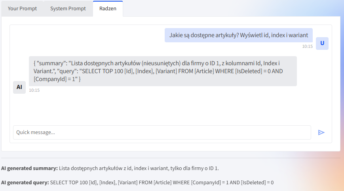
Task: Click the SQL query text below the chat
Action: (x=162, y=183)
